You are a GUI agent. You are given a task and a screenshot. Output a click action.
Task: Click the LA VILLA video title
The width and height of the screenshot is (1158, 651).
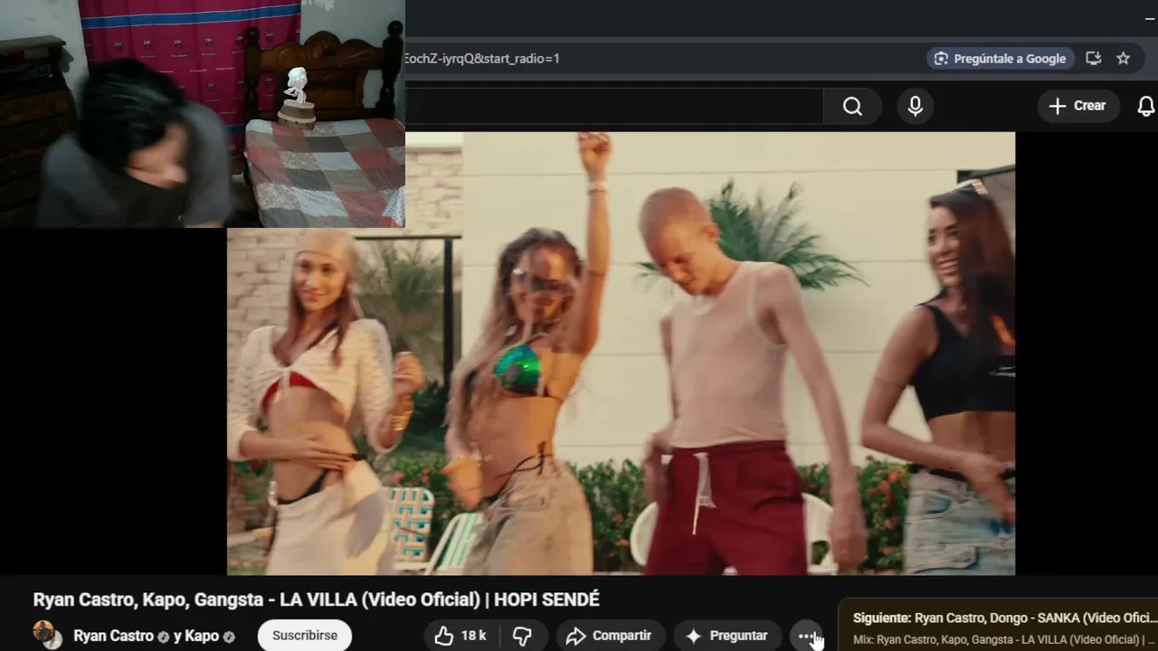(316, 599)
